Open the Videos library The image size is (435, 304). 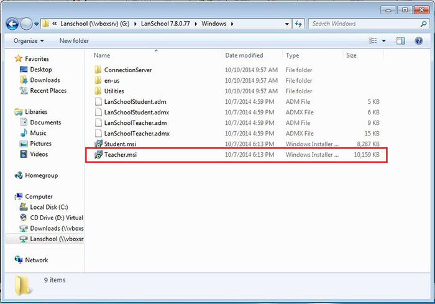39,154
